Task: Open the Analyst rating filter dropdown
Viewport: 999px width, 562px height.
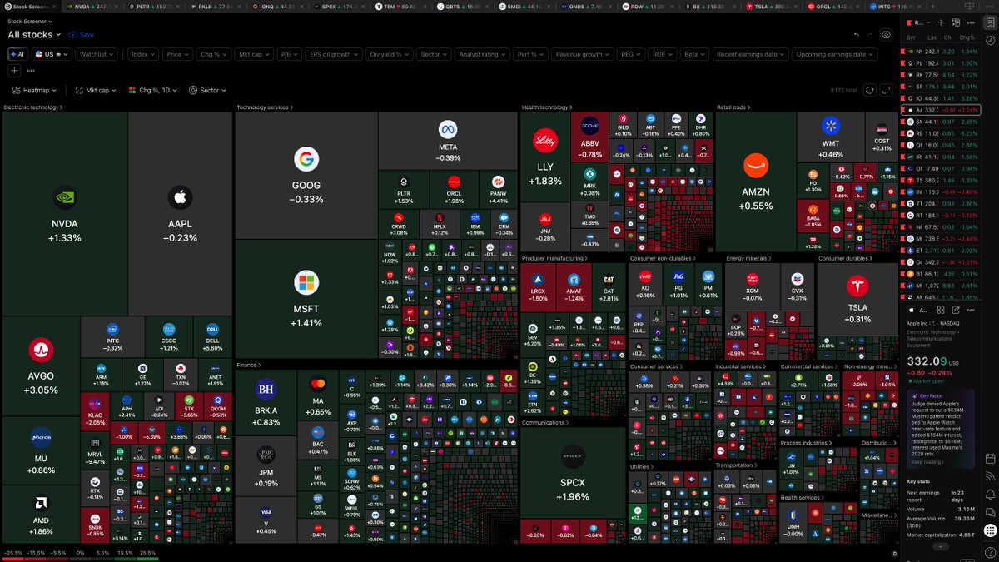Action: [481, 54]
